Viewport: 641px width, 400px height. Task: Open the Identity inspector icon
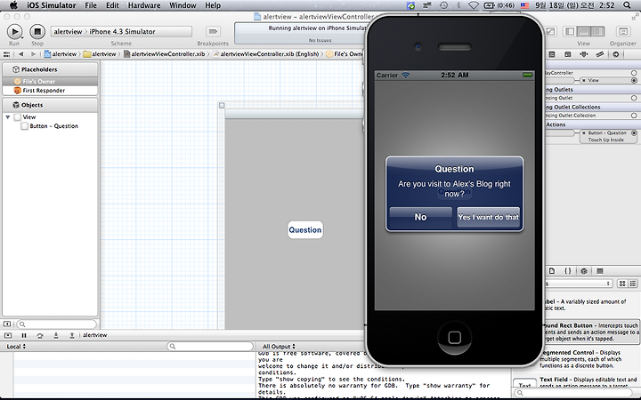point(552,54)
